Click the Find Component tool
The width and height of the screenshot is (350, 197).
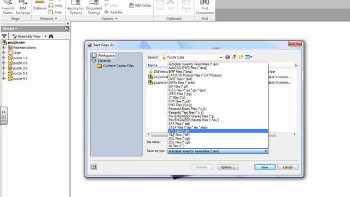(205, 8)
